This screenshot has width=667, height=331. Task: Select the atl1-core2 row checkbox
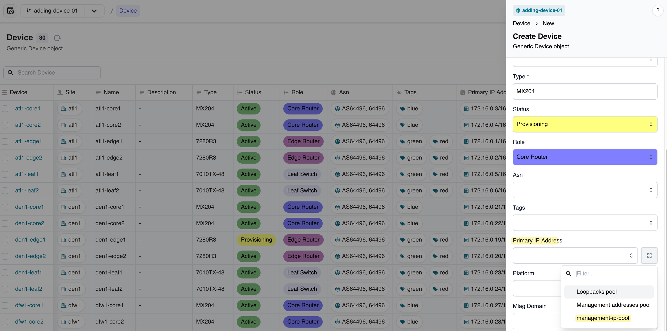pos(5,125)
